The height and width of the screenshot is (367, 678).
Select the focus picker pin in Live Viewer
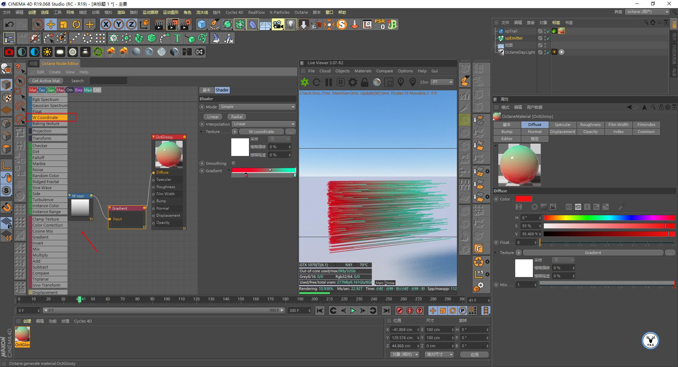[401, 82]
